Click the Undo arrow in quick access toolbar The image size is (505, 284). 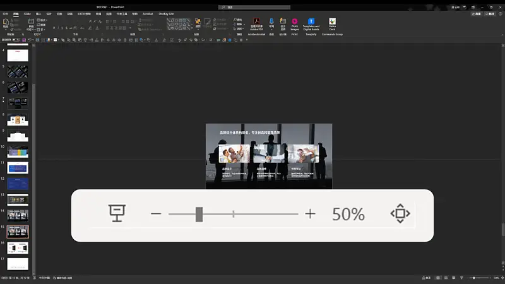coord(30,40)
